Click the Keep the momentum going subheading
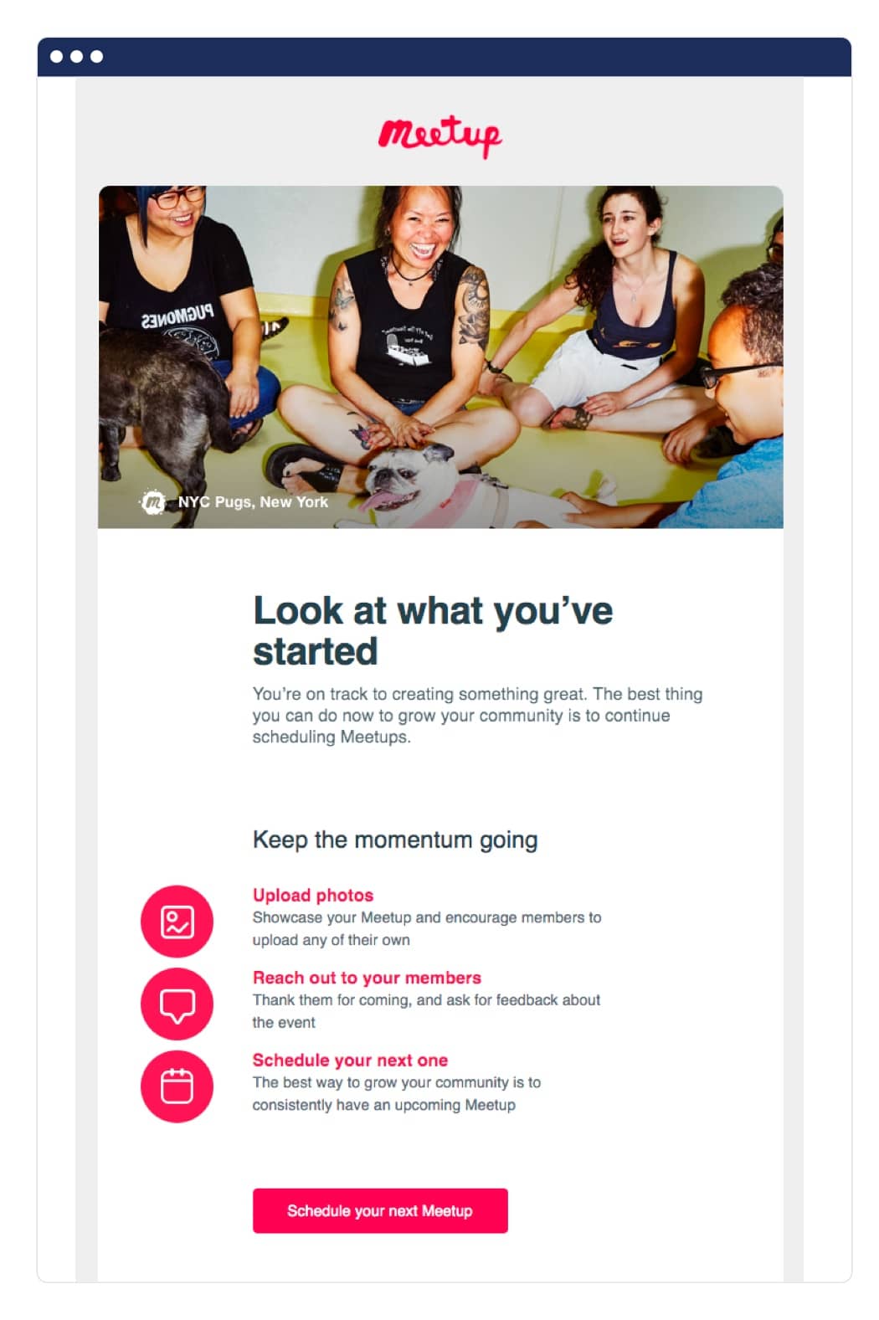879x1320 pixels. coord(395,840)
